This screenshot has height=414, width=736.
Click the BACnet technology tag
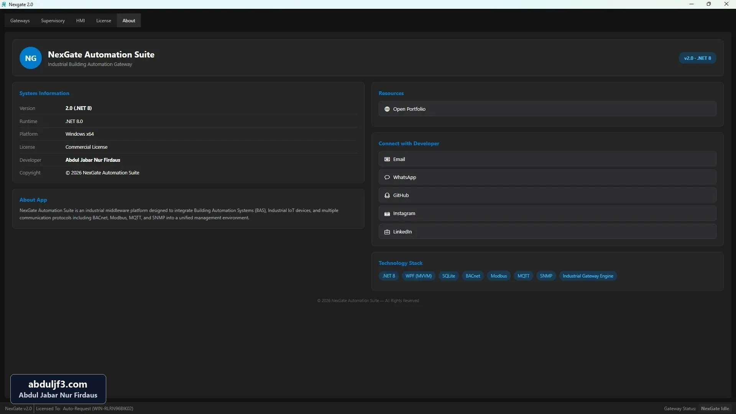(x=473, y=276)
